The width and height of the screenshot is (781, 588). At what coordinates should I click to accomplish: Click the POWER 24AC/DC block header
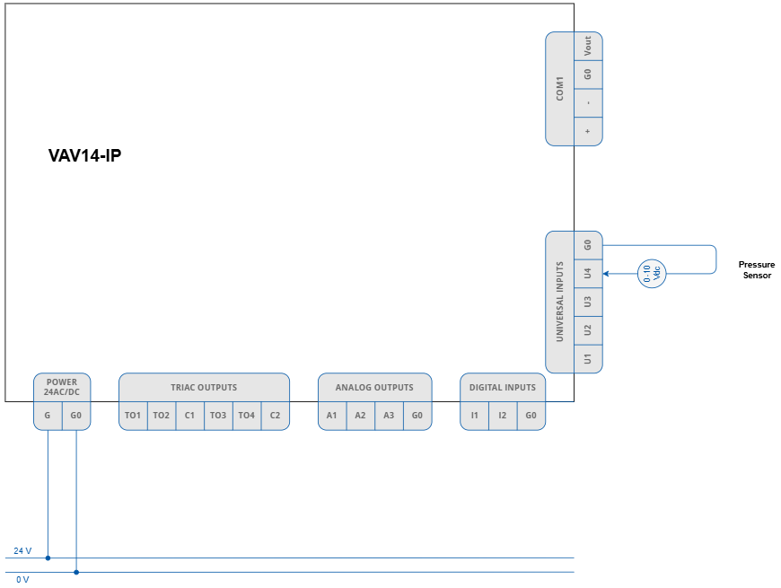[62, 387]
